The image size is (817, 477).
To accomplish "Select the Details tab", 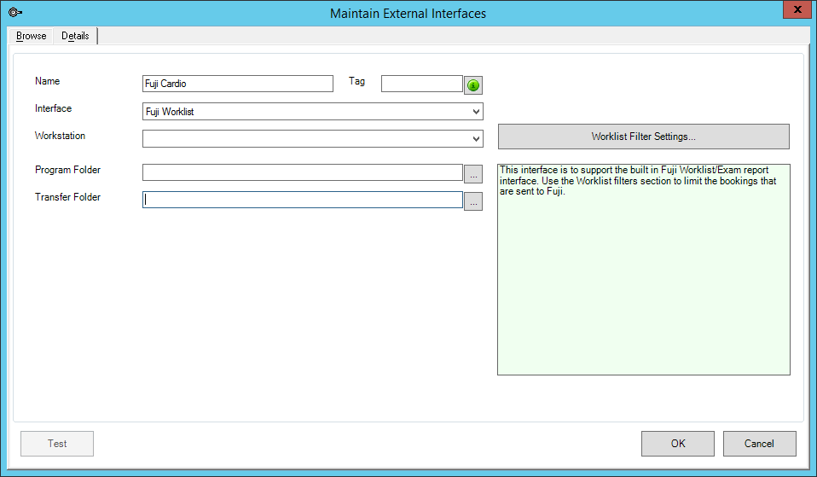I will pyautogui.click(x=76, y=36).
